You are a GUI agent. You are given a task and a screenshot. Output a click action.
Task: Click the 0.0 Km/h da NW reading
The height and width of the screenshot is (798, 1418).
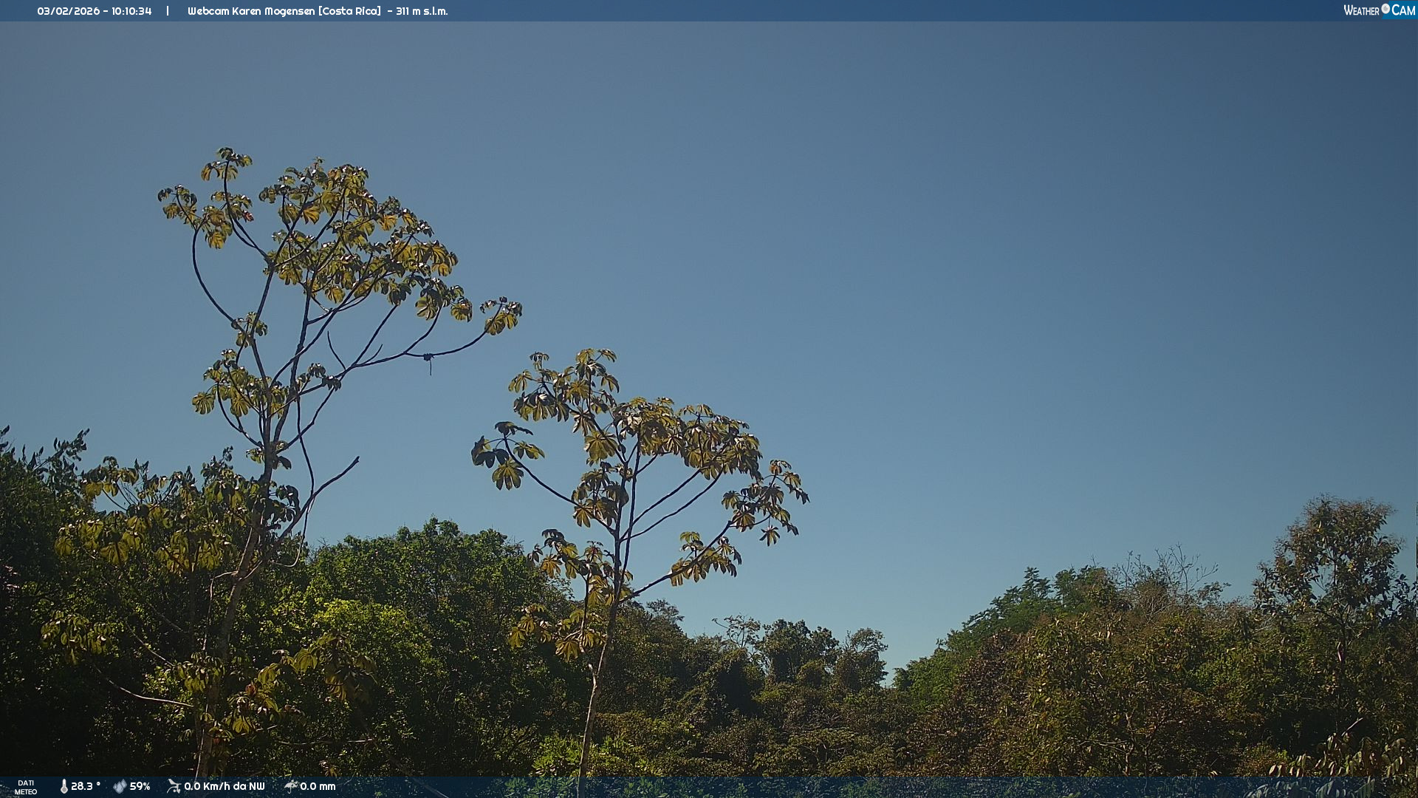pos(225,786)
